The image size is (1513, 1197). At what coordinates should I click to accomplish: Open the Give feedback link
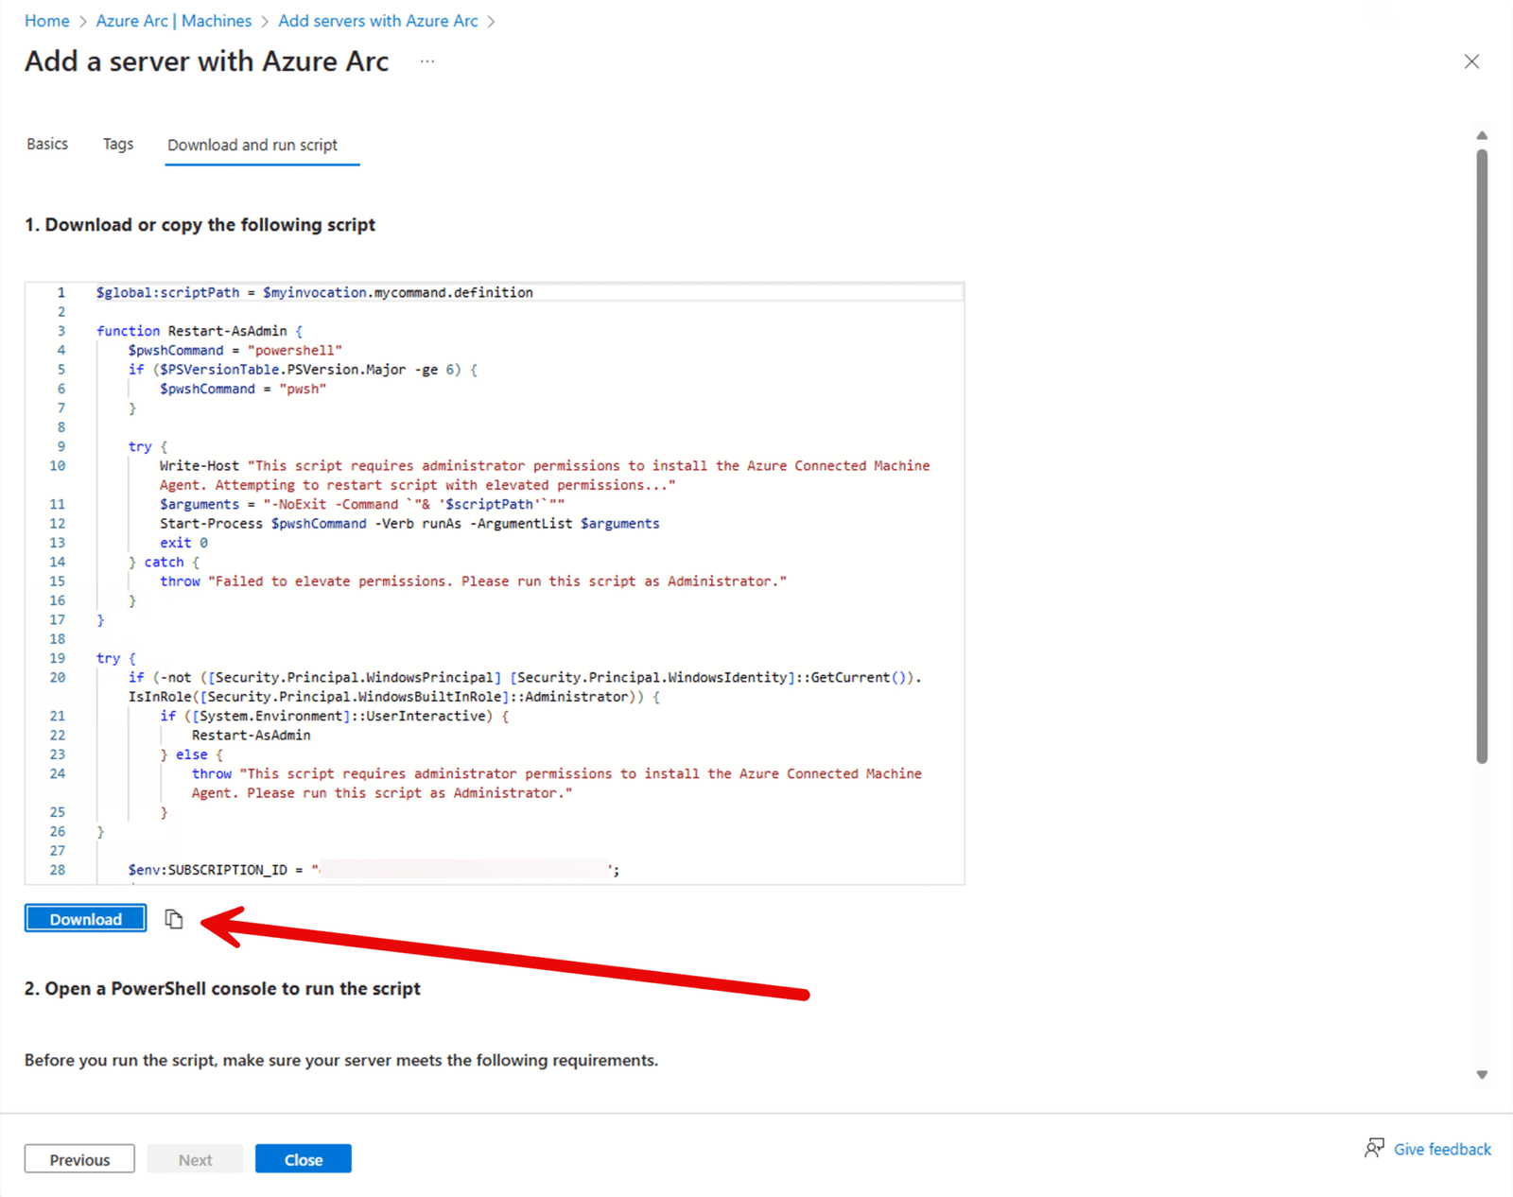(x=1442, y=1149)
